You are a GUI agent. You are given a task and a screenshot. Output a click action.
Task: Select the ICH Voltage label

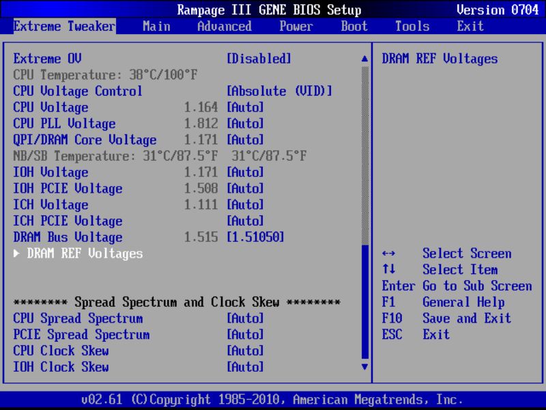point(51,204)
